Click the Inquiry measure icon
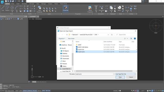The image size is (164, 92). pyautogui.click(x=127, y=8)
